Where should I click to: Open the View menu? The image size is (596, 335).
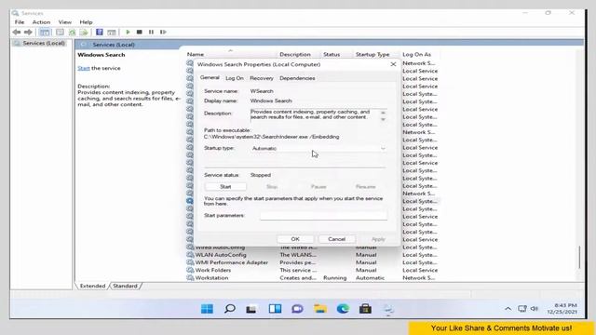65,22
